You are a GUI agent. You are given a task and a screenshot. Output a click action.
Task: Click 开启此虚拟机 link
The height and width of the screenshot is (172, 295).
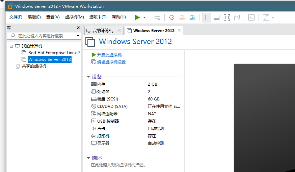(109, 55)
